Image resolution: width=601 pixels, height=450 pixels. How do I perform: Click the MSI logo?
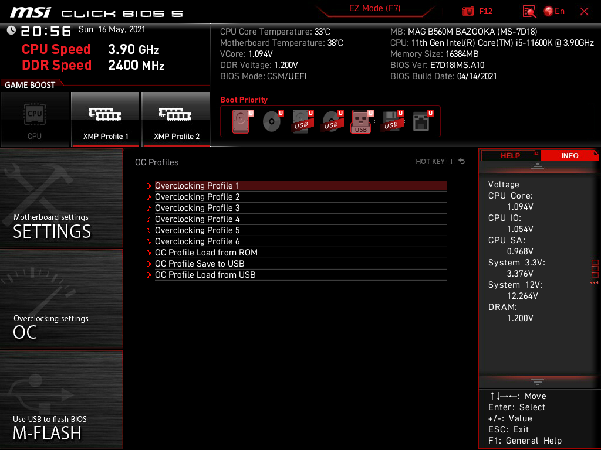coord(31,13)
